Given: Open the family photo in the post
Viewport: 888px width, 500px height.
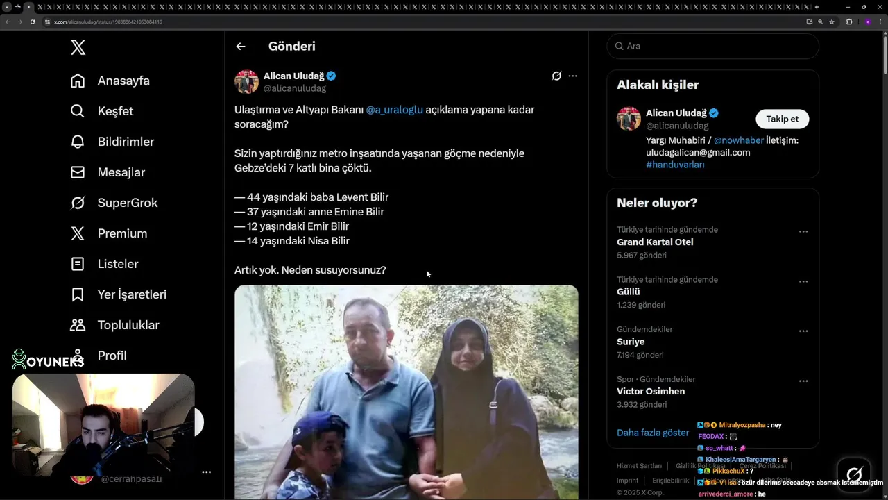Looking at the screenshot, I should pyautogui.click(x=407, y=392).
